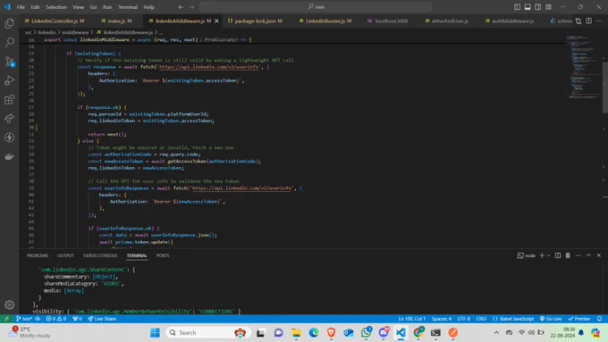Create a new terminal with plus icon
This screenshot has height=342, width=608.
tap(542, 255)
